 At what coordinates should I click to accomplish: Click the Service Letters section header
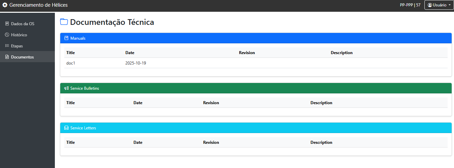point(256,128)
